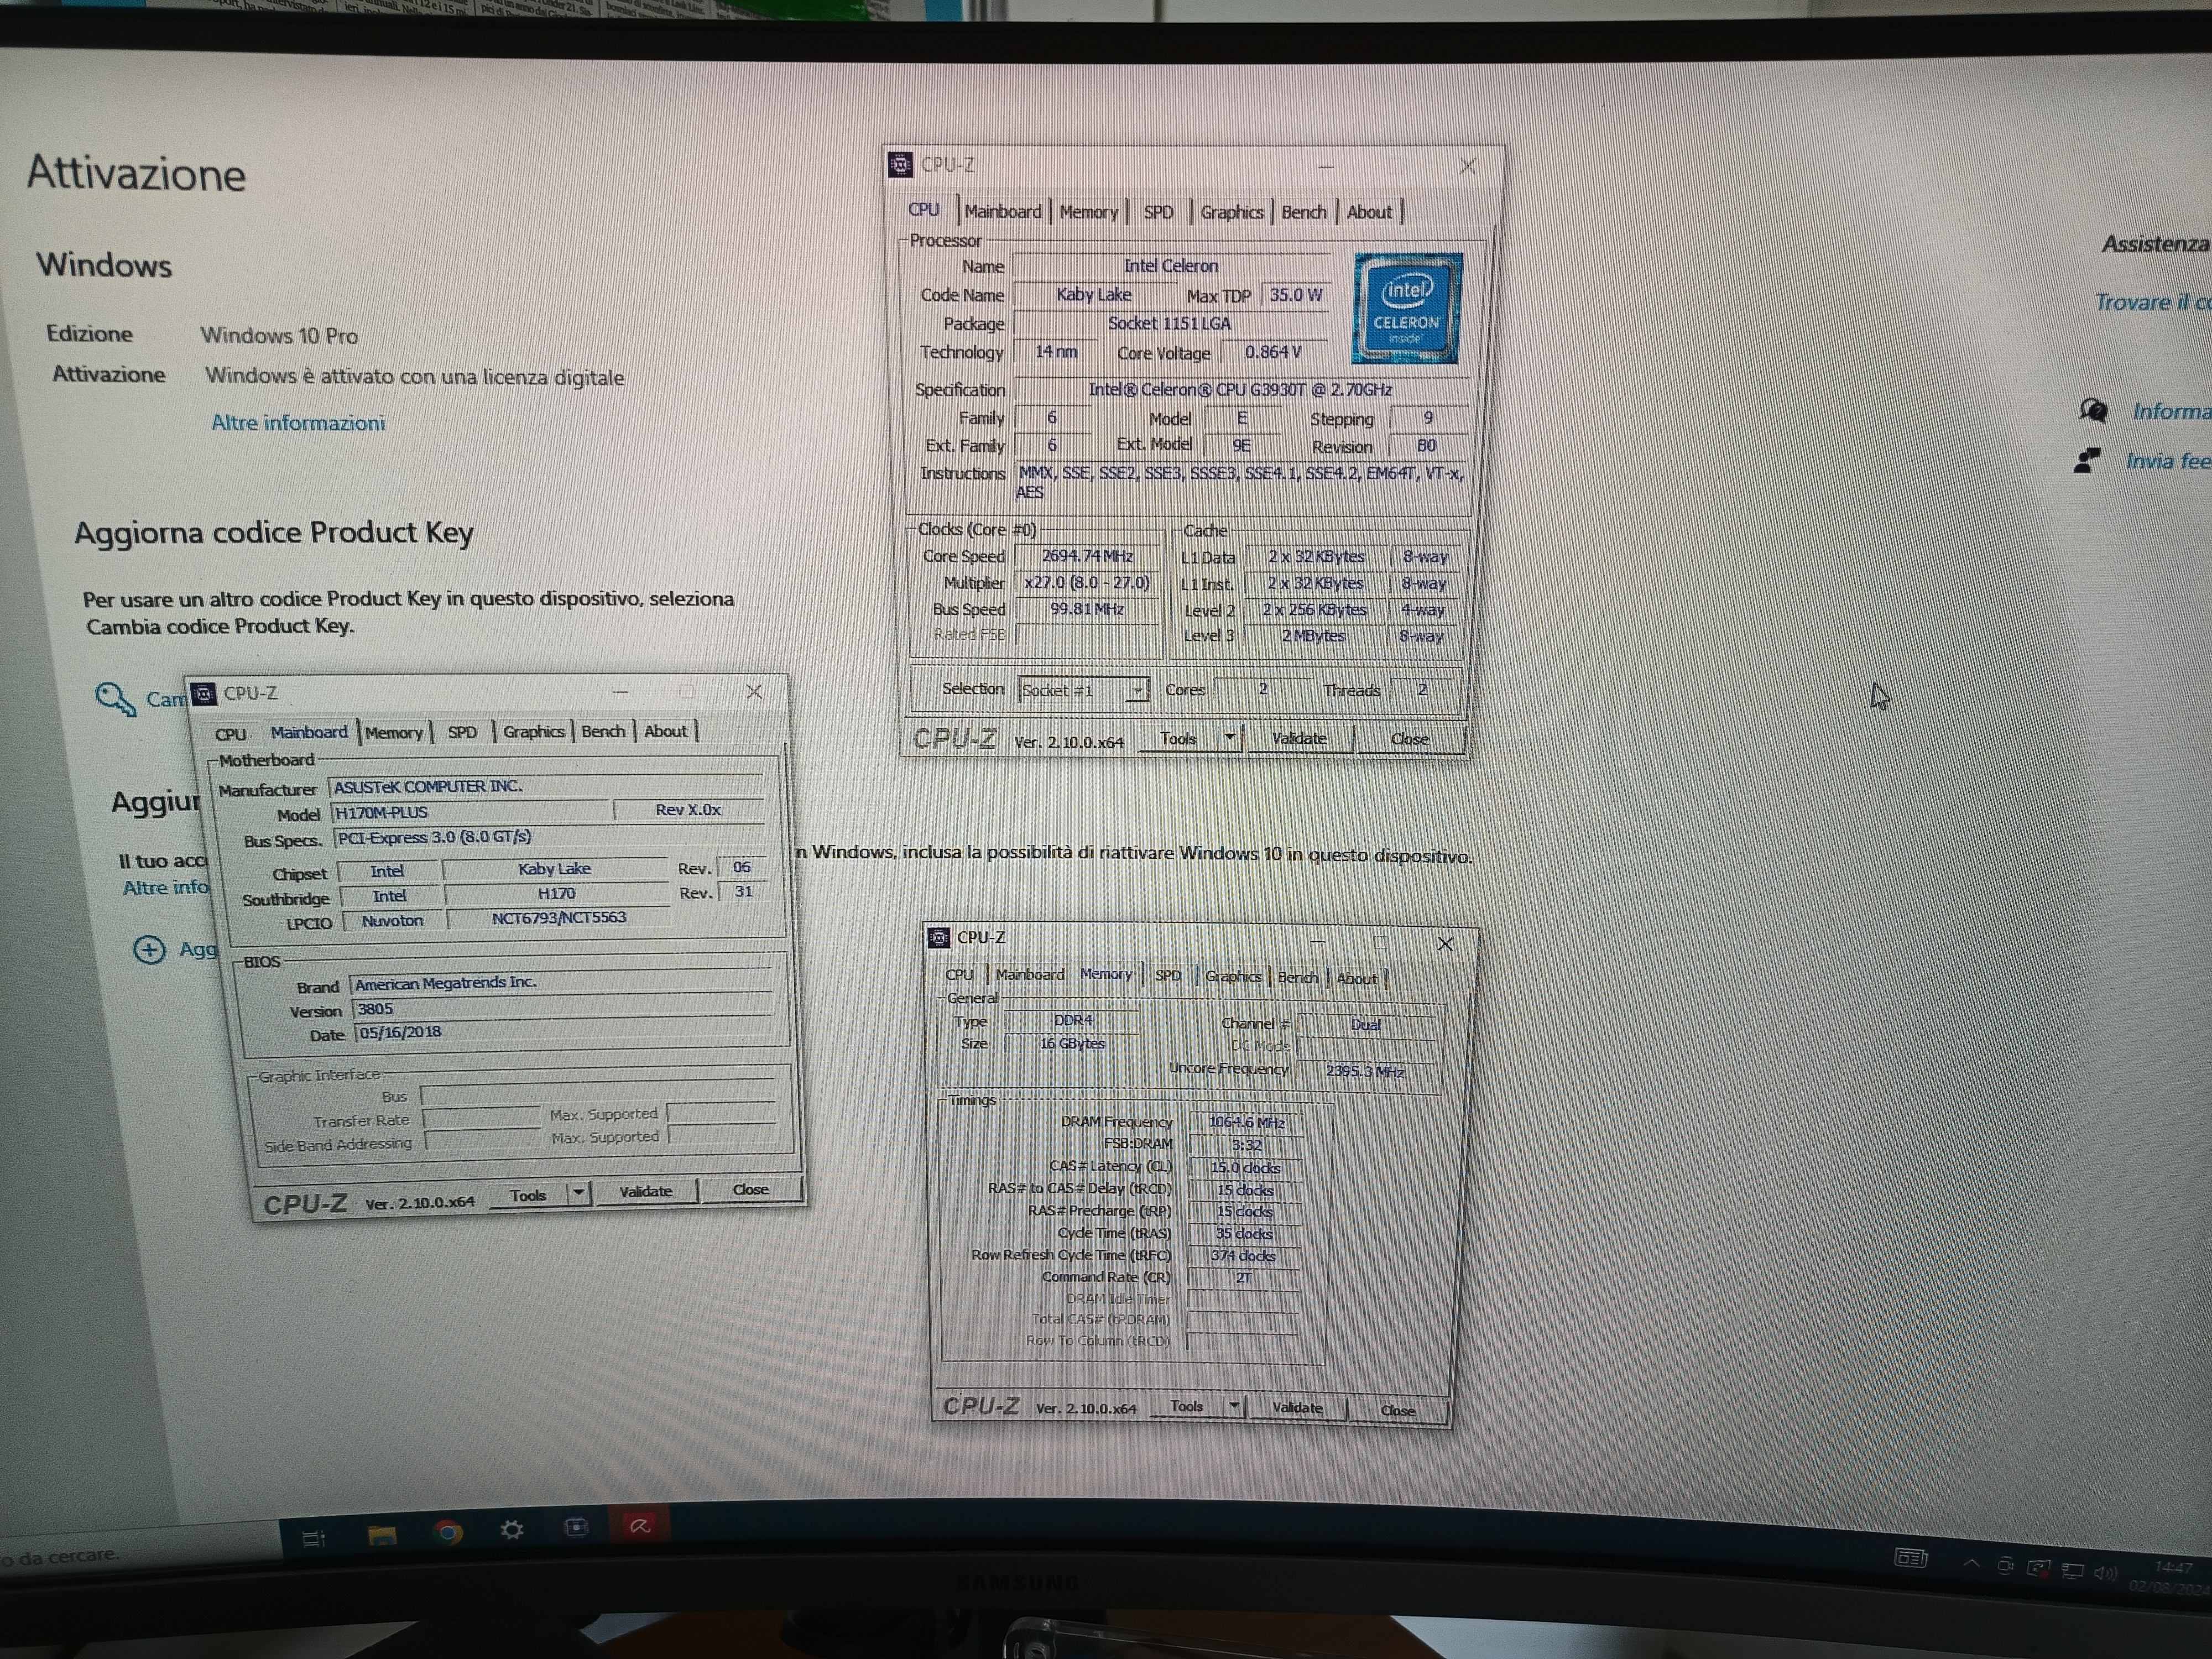Open the volume speaker icon in the tray
The image size is (2212, 1659).
[2105, 1573]
